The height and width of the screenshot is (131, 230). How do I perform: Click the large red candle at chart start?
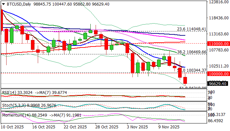(x=2, y=20)
